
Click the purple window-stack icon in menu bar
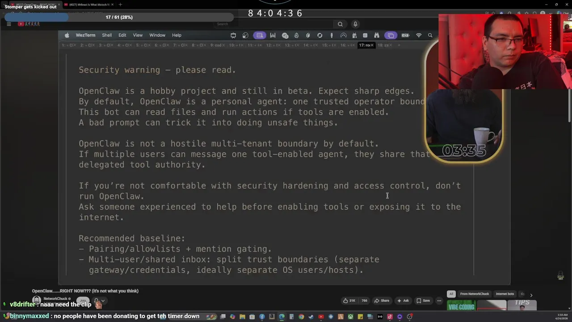point(391,35)
